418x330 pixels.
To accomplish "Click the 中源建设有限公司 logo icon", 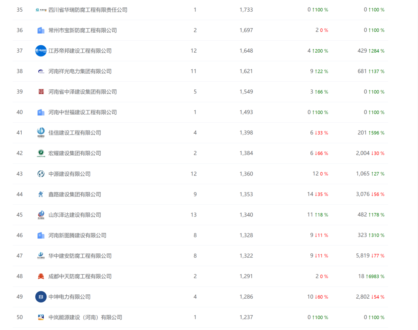I will (x=41, y=174).
